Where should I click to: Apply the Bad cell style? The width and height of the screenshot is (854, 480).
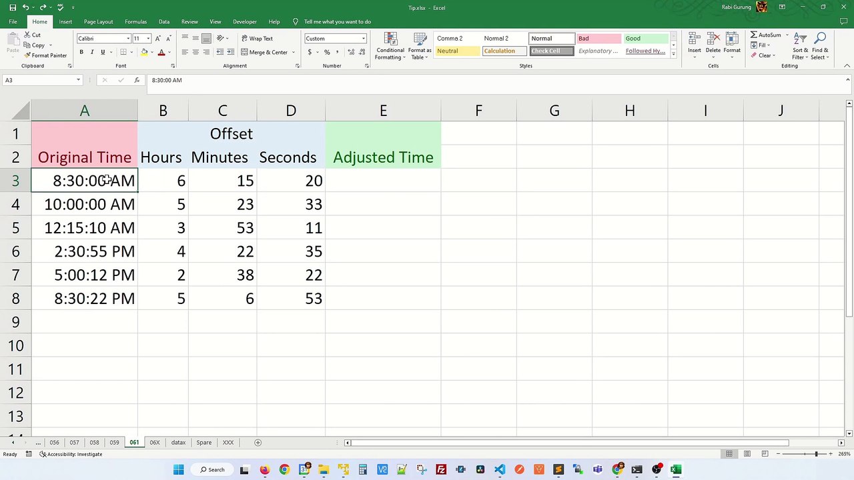[x=598, y=39]
